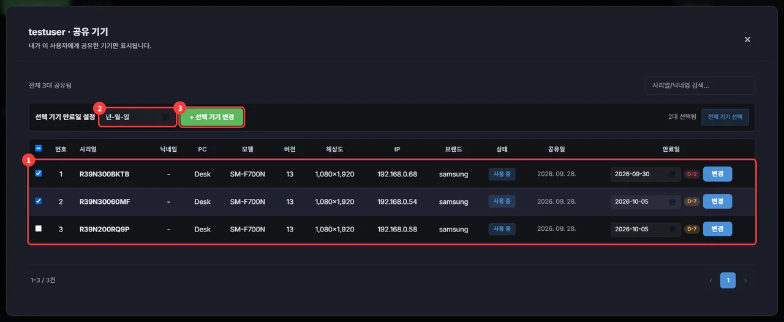Click the 년-월-일 bulk expiry date input
Screen dimensions: 784x322
coord(138,116)
